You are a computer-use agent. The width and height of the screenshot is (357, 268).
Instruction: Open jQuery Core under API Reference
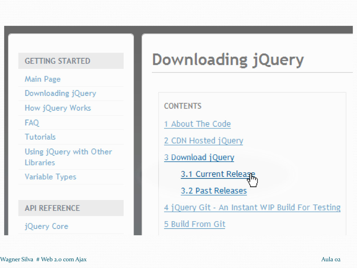(46, 226)
